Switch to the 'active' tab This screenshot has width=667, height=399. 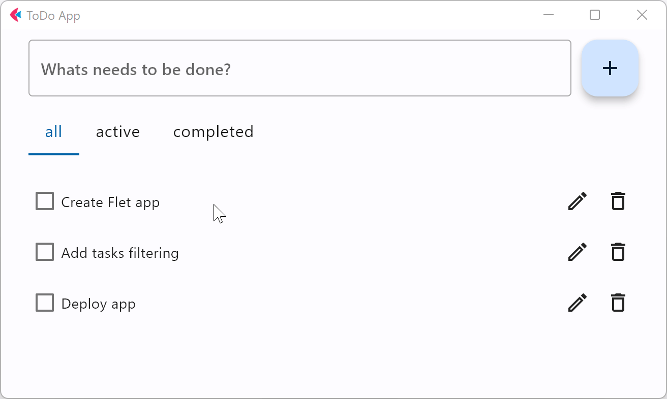[117, 131]
